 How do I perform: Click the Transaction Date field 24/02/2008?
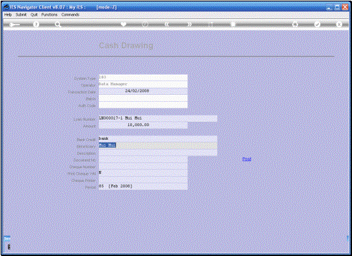coord(143,91)
